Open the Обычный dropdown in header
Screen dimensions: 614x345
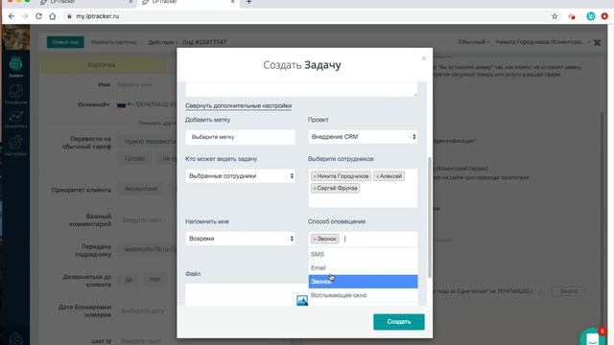click(x=474, y=42)
